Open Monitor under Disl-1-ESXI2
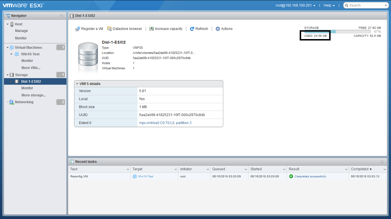The image size is (391, 219). [27, 88]
